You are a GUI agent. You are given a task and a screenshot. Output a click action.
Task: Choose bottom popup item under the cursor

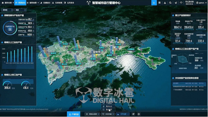click(x=108, y=110)
